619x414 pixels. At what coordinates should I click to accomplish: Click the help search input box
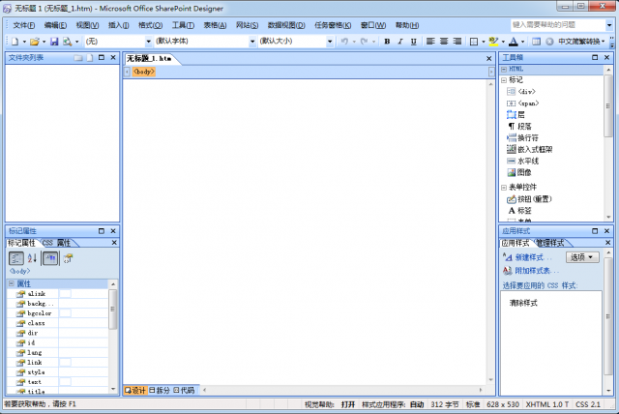pos(561,24)
